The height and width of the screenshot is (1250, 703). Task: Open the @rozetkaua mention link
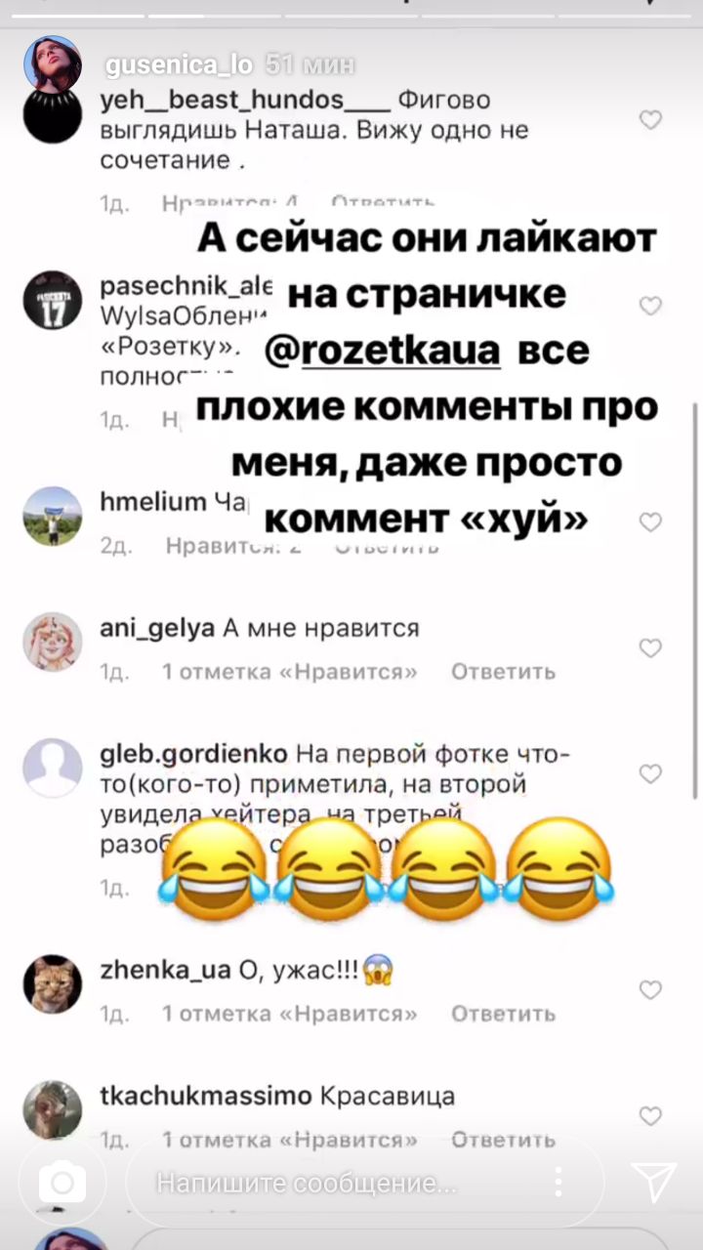(x=384, y=350)
